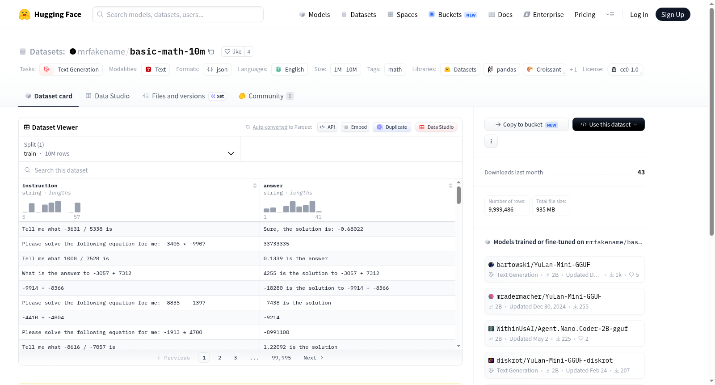Copy dataset name with the copy icon
This screenshot has width=715, height=385.
[211, 52]
